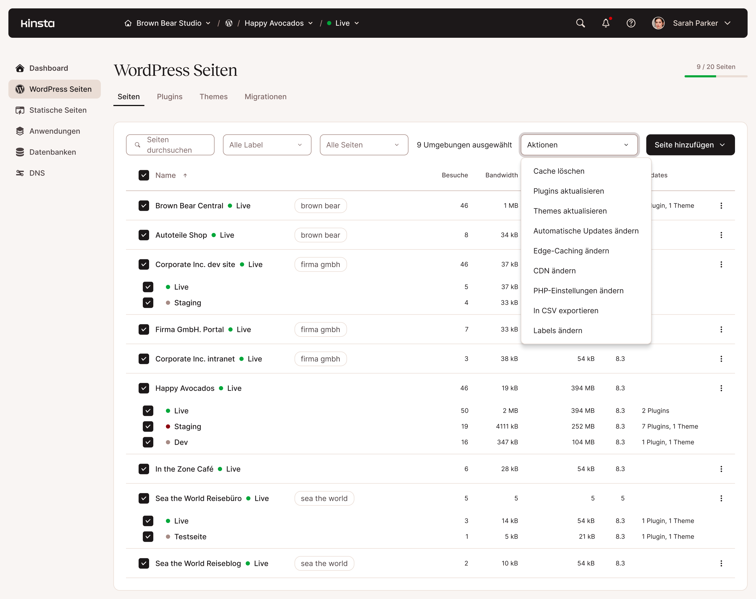Click the DNS sidebar icon
Screen dimensions: 756x599
(x=20, y=173)
